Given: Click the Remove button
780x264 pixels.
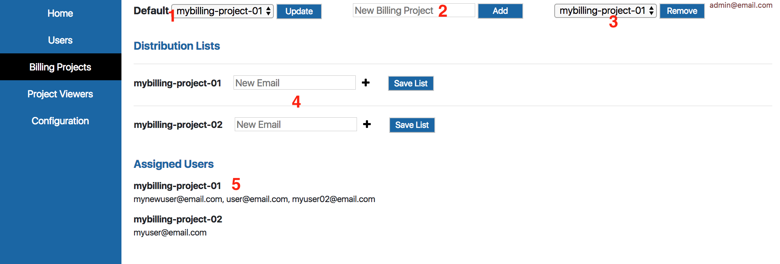Looking at the screenshot, I should [682, 11].
